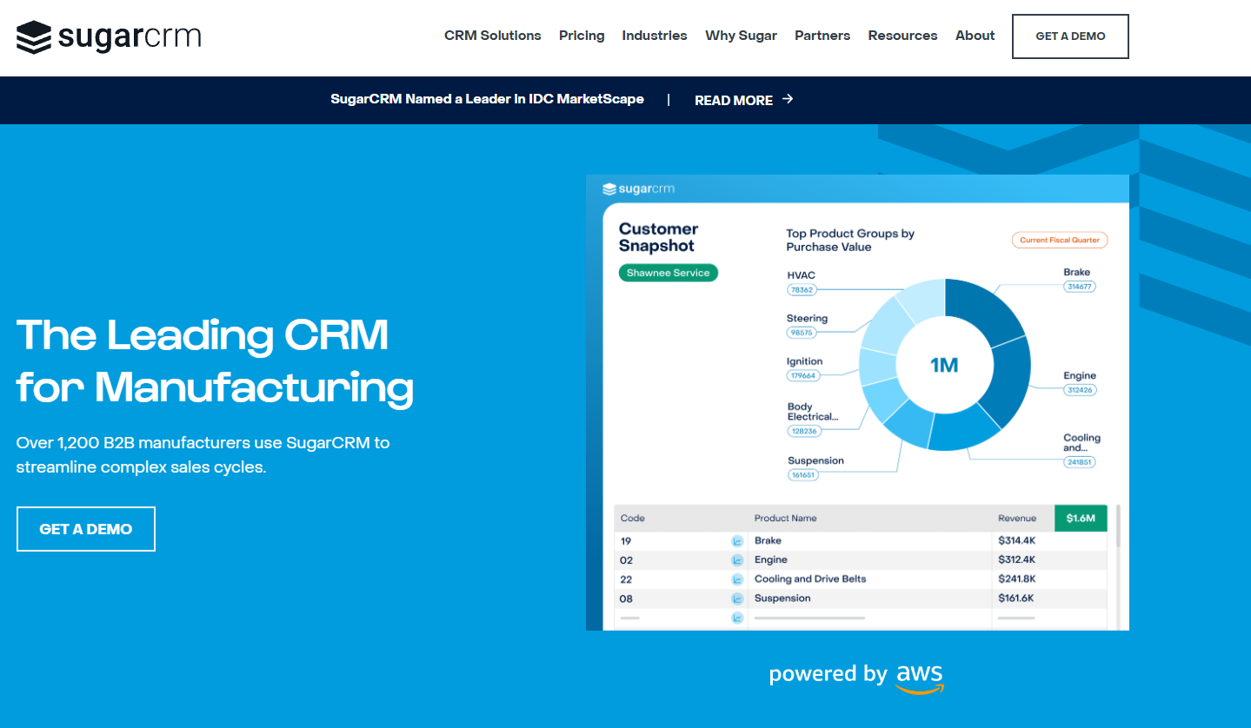1251x728 pixels.
Task: Select Partners in the top navigation
Action: pyautogui.click(x=822, y=36)
